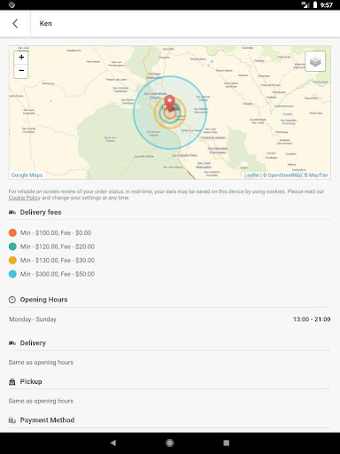The height and width of the screenshot is (454, 340).
Task: Click the Pickup bag icon
Action: click(x=12, y=382)
